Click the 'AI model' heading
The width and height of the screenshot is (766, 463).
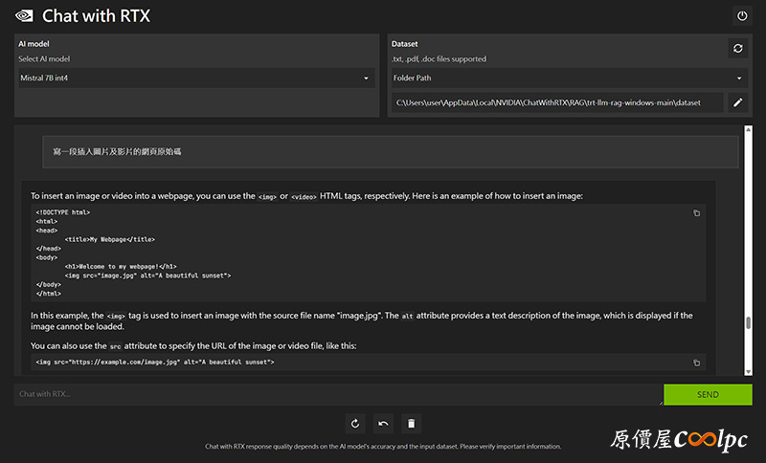(x=34, y=44)
